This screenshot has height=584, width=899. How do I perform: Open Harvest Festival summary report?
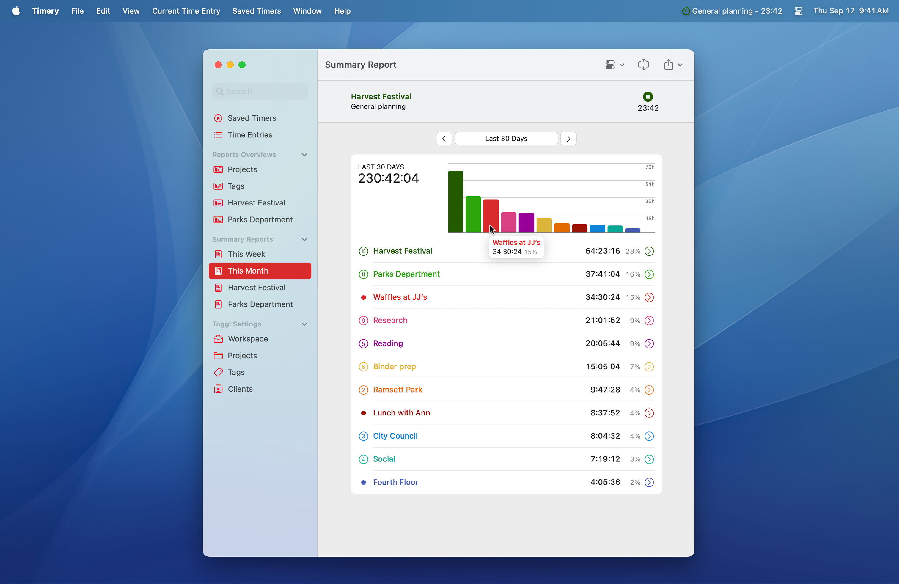tap(260, 288)
